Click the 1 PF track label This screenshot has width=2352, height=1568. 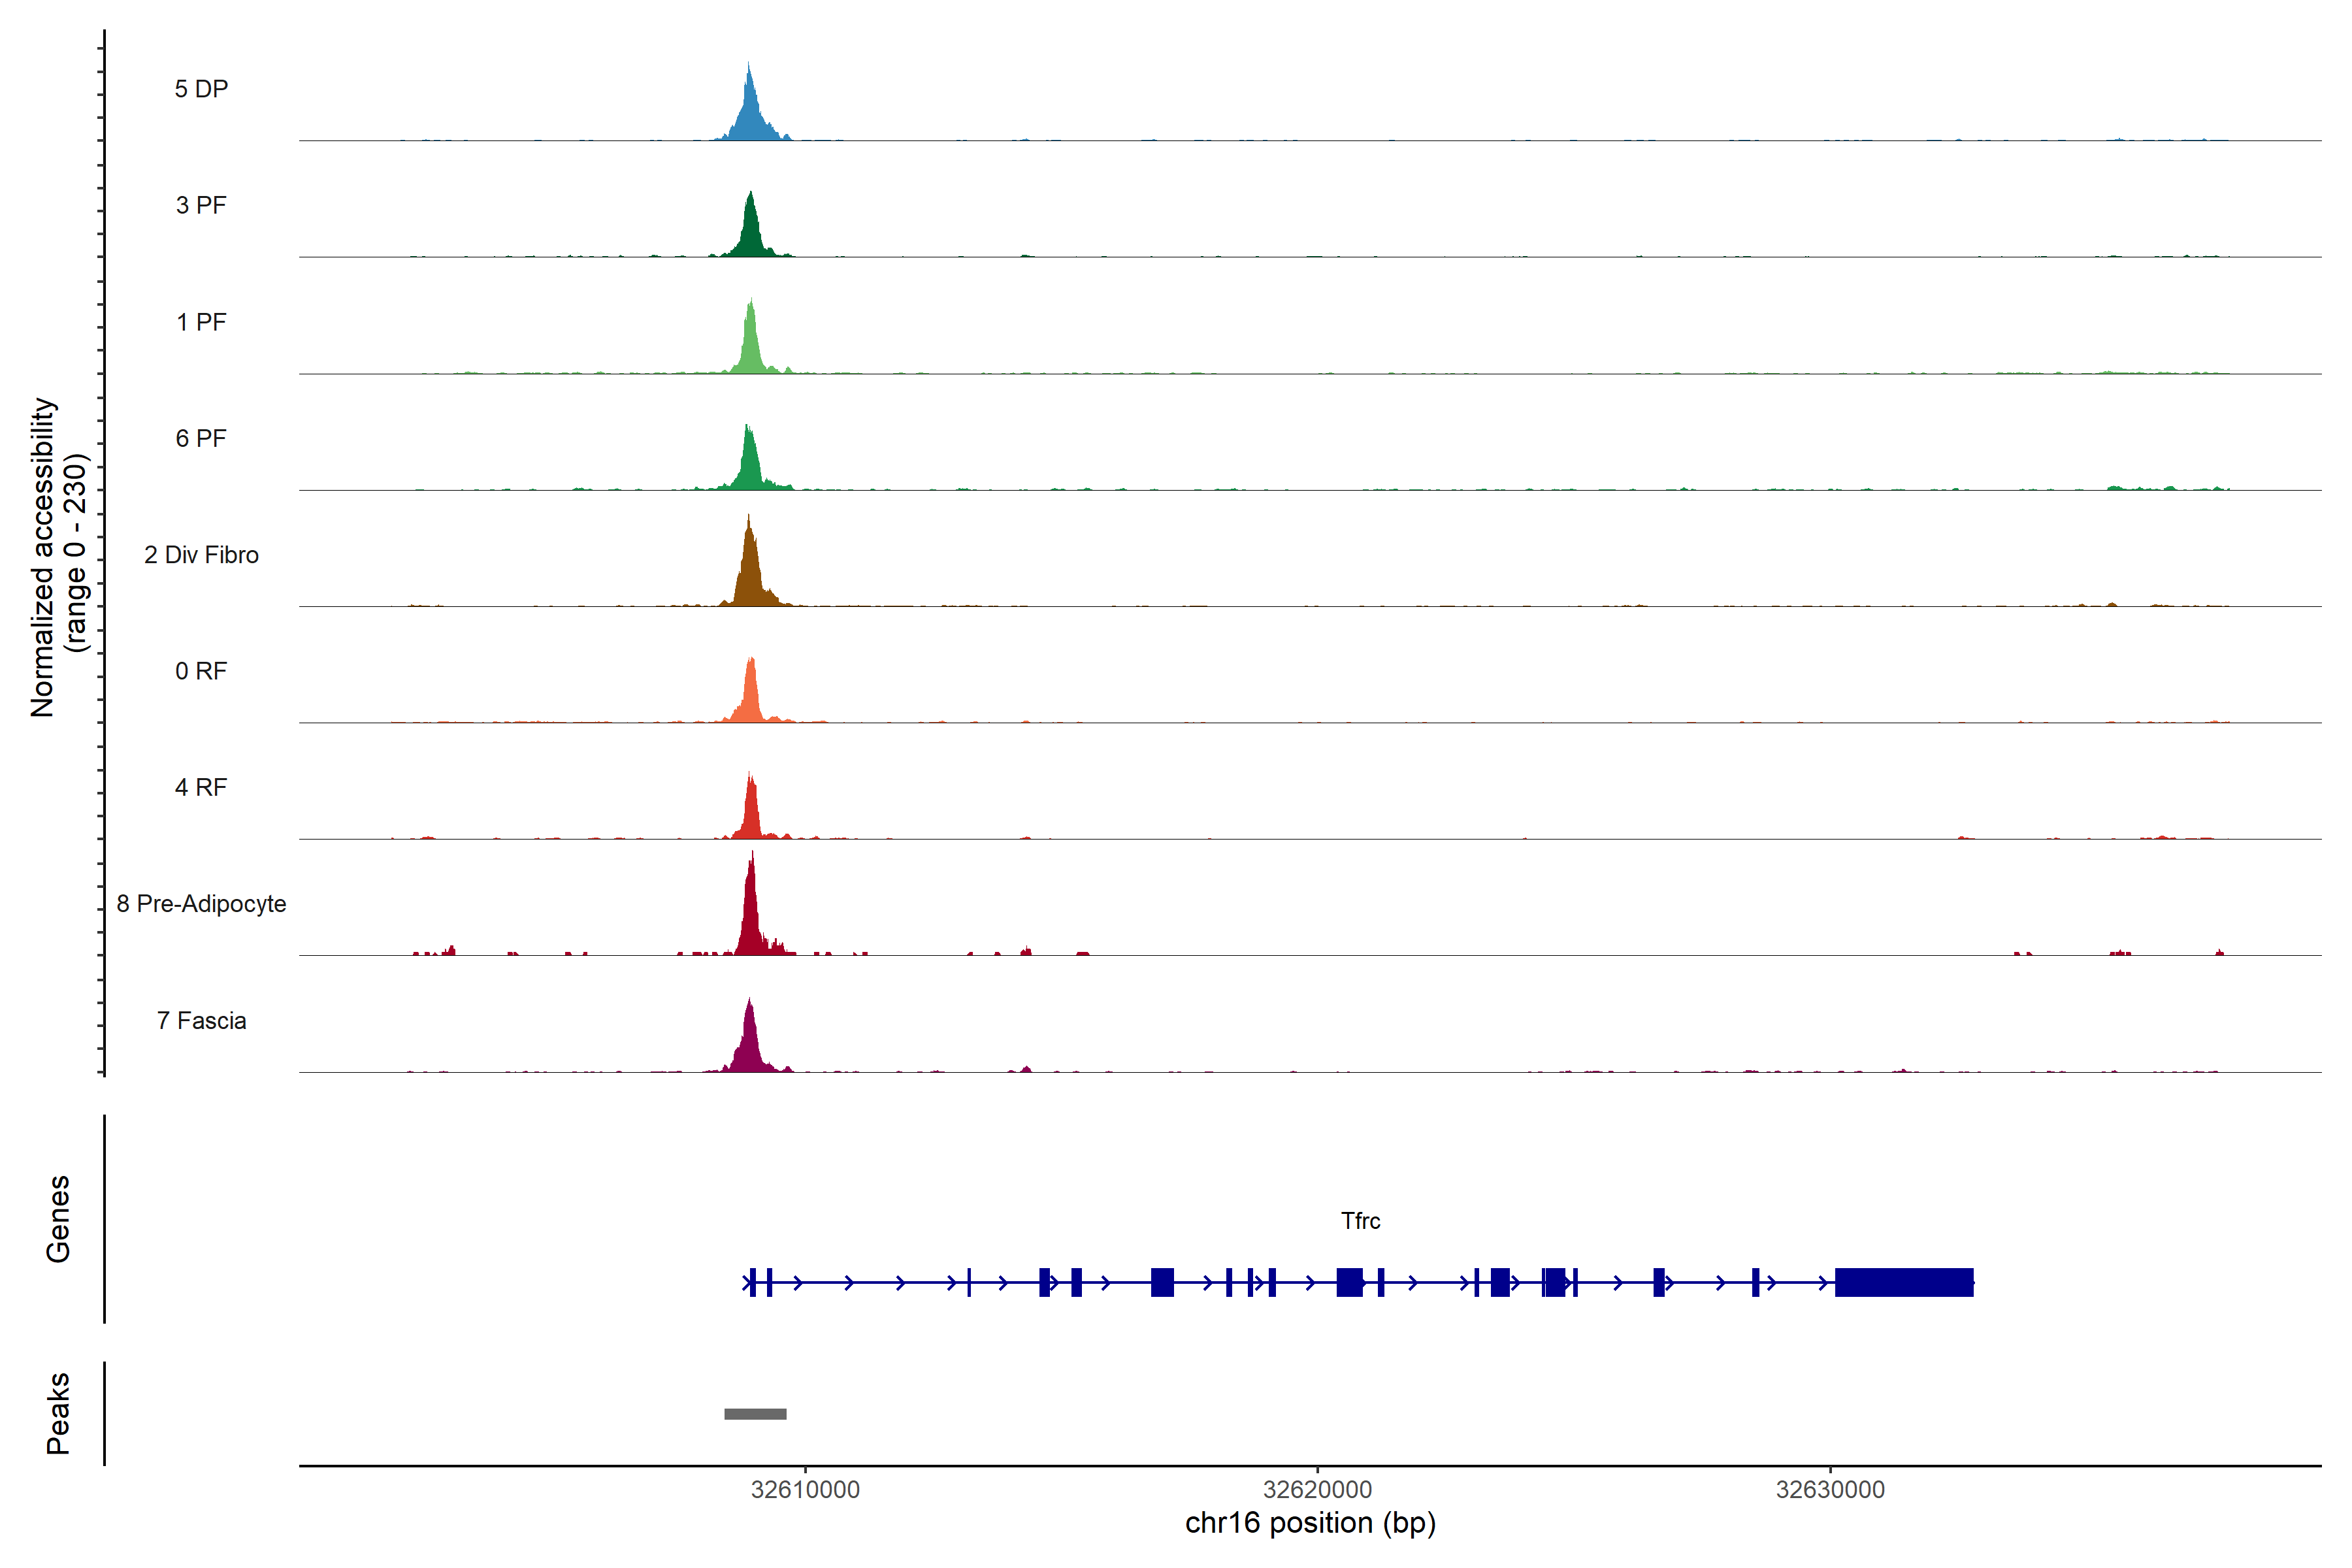(x=201, y=322)
